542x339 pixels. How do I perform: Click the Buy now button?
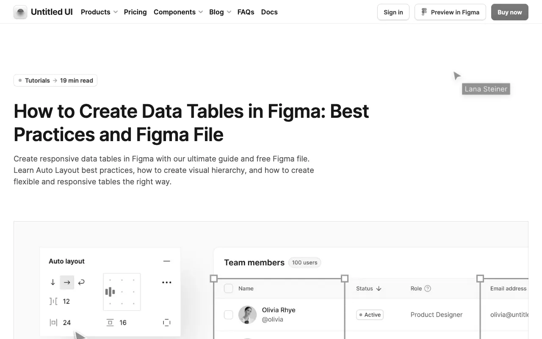510,12
